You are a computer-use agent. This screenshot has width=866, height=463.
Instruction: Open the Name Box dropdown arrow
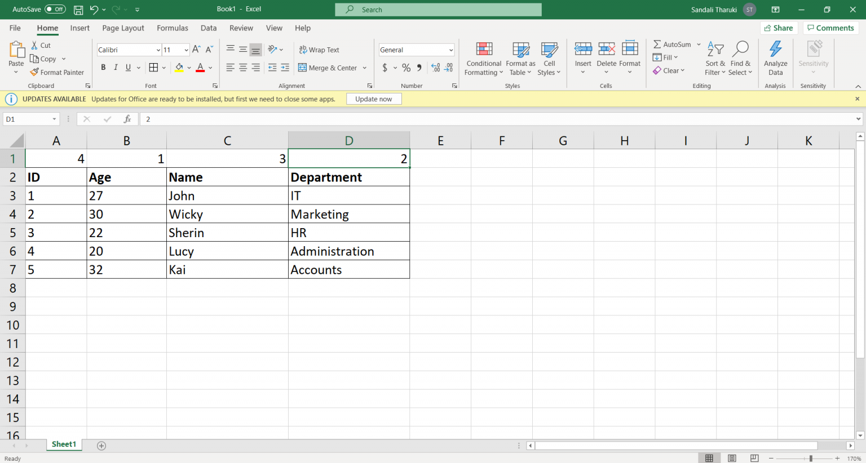pyautogui.click(x=54, y=119)
